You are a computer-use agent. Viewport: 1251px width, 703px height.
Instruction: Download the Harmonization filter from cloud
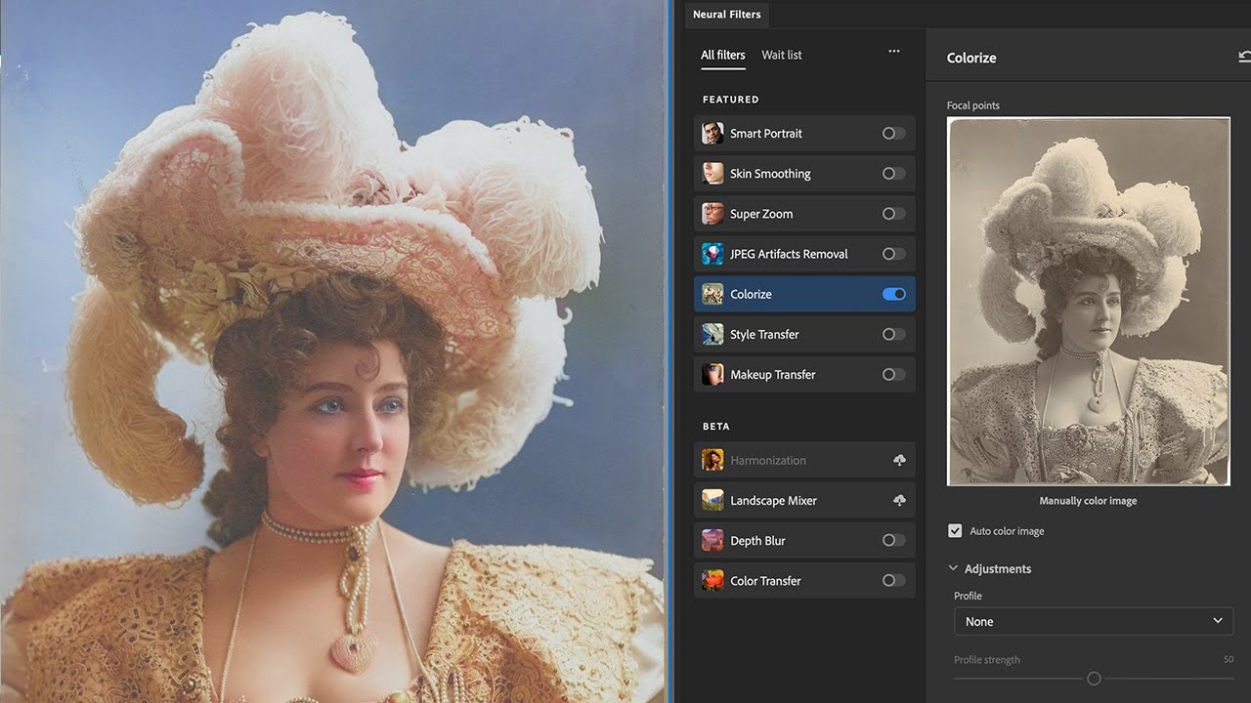[x=899, y=460]
